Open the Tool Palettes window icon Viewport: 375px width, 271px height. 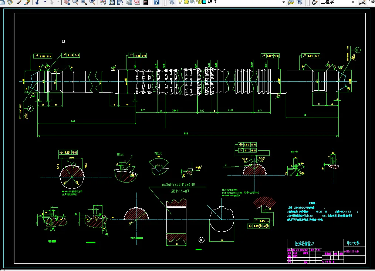coord(120,2)
